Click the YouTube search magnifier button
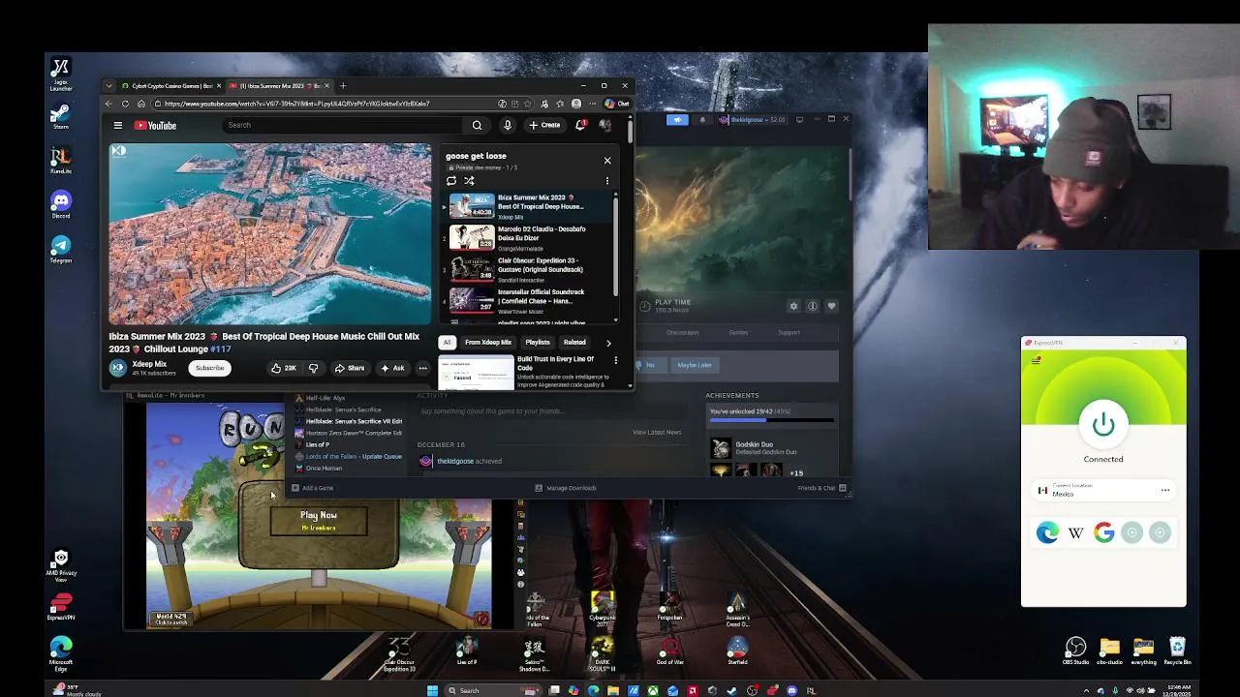Viewport: 1240px width, 697px height. tap(477, 125)
